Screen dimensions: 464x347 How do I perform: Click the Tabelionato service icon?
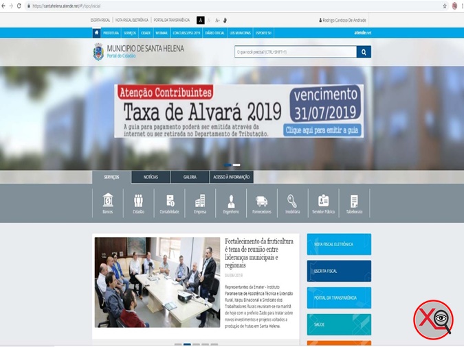(x=354, y=203)
